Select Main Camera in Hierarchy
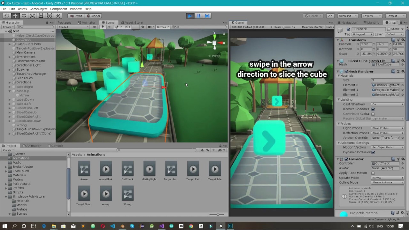 point(26,52)
